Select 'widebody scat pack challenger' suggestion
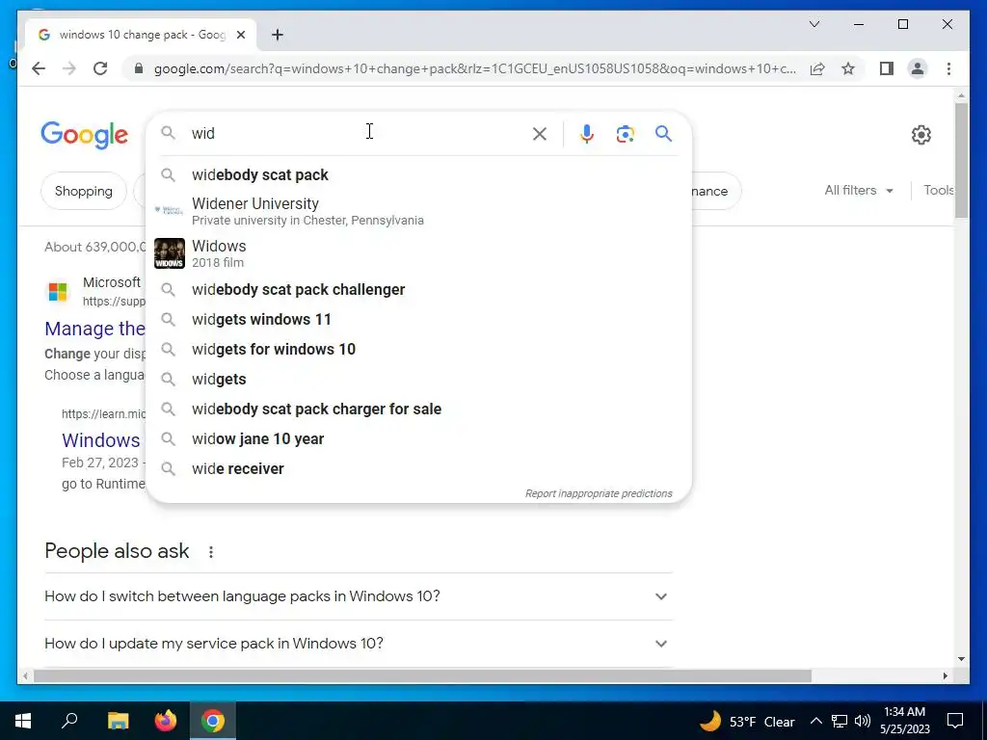The width and height of the screenshot is (987, 740). 418,289
